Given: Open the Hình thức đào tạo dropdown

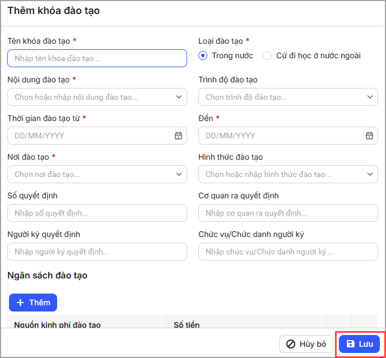Looking at the screenshot, I should point(288,174).
